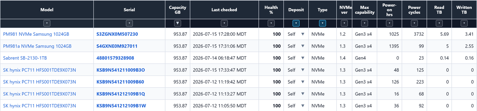Screen dimensions: 477x111
Task: Open the Last checked filter icon
Action: click(x=224, y=23)
